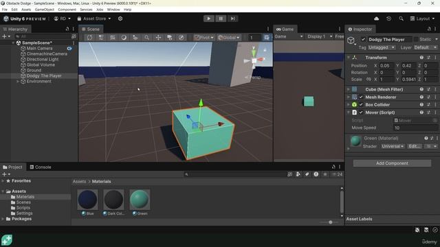
Task: Disable the Box Collider component checkbox
Action: [361, 105]
